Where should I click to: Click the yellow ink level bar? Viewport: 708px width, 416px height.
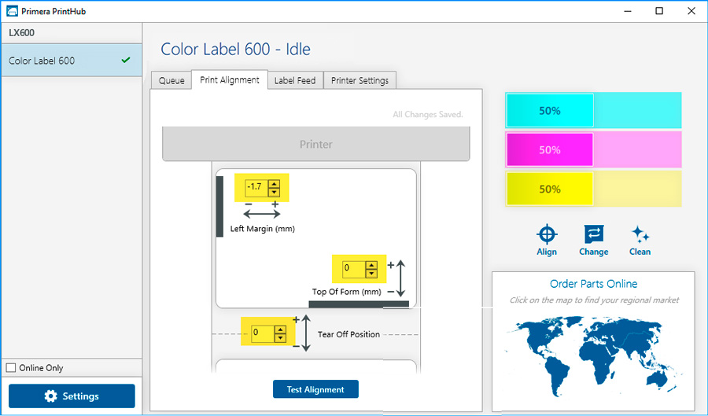[x=593, y=189]
